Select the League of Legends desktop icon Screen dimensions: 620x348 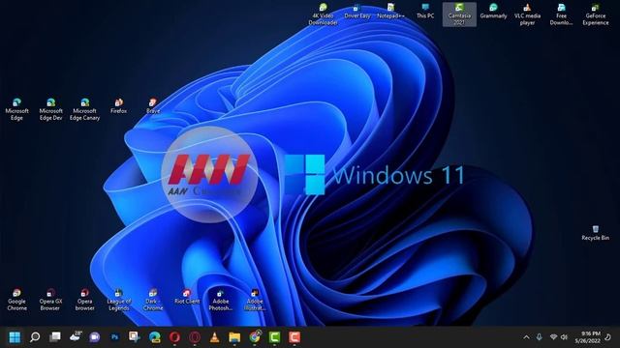tap(118, 300)
